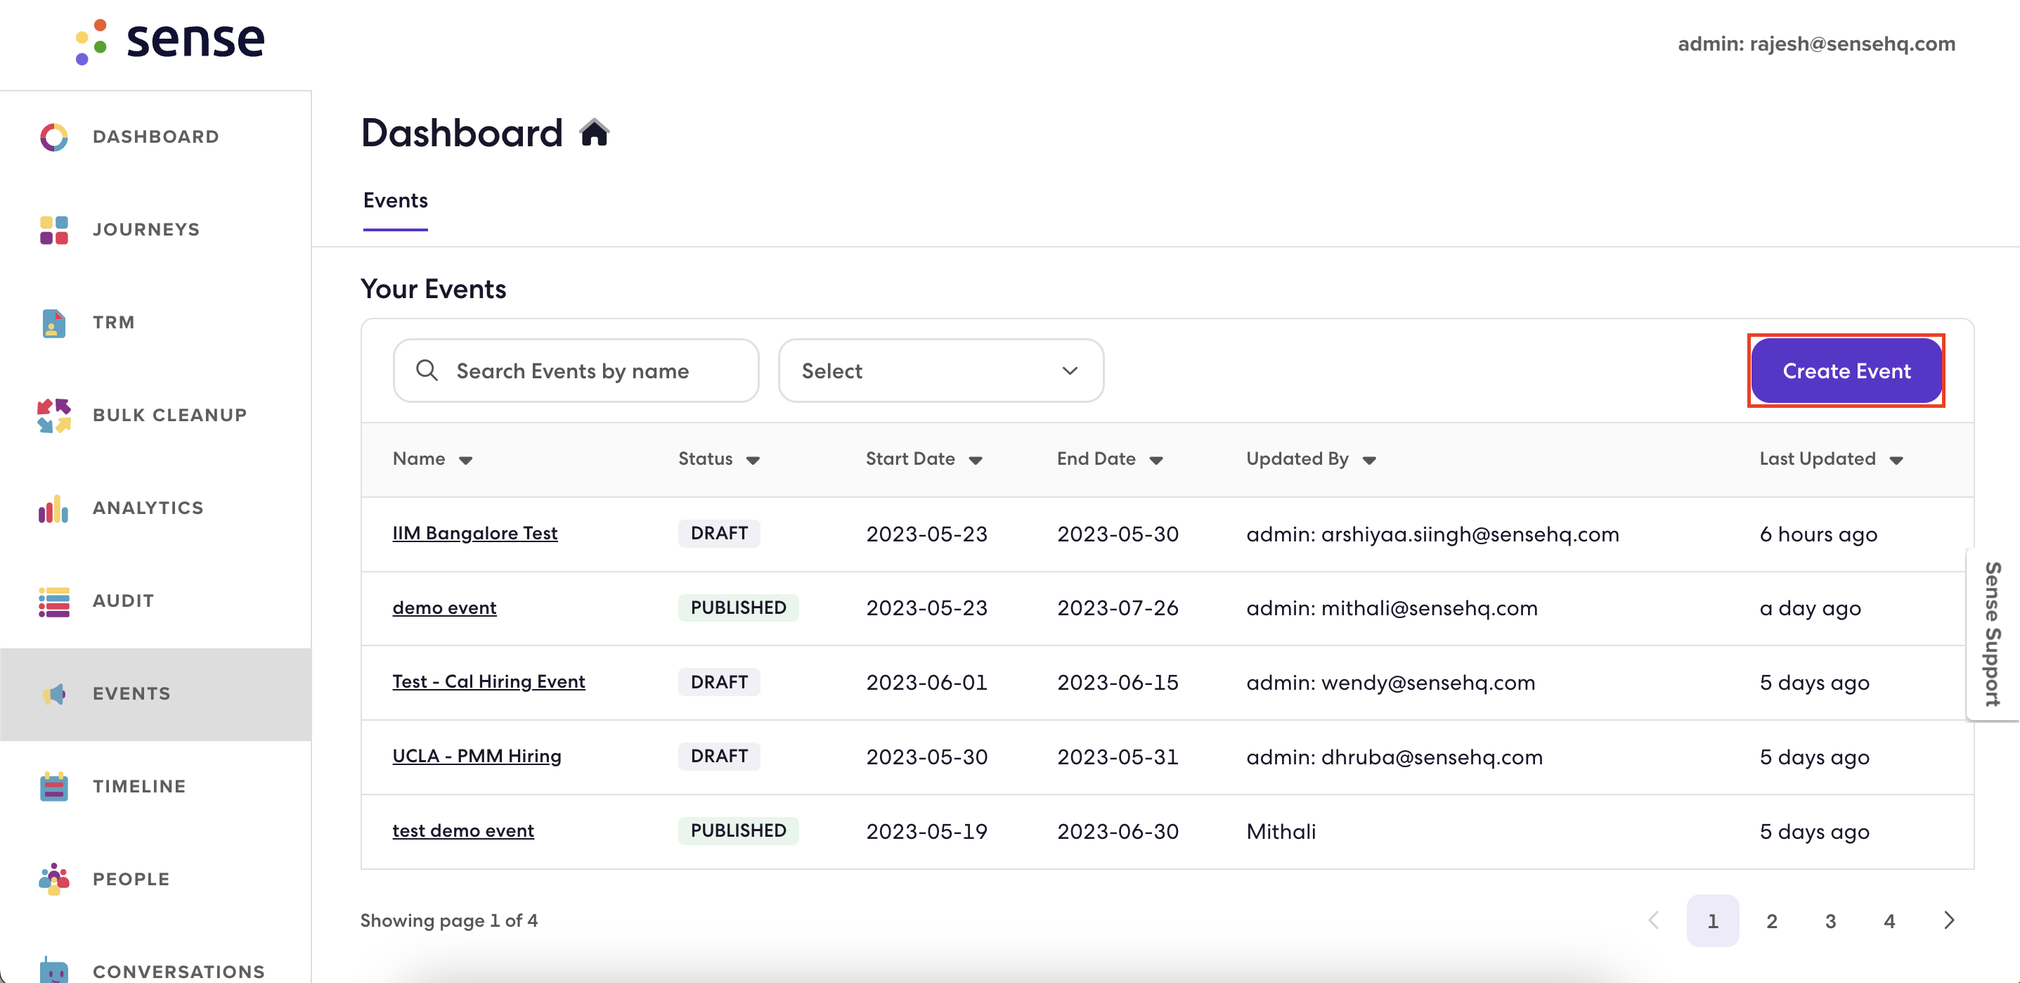Sort by Status column arrow
The image size is (2020, 983).
pyautogui.click(x=753, y=461)
